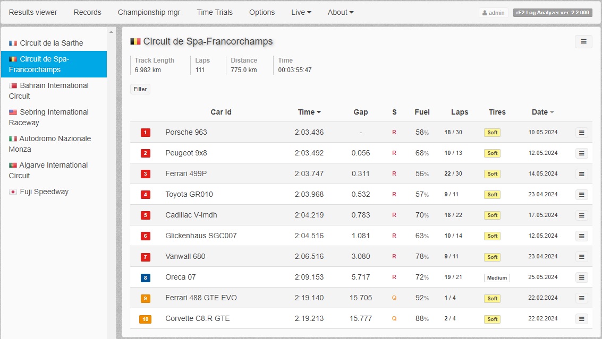Click the session marker Q for Ferrari 488

click(394, 298)
